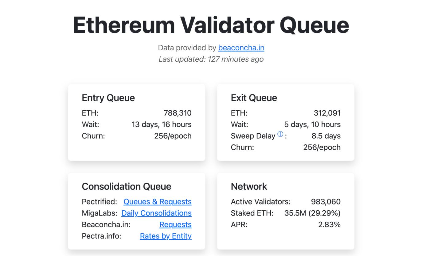Image resolution: width=430 pixels, height=256 pixels.
Task: Click the Exit Queue ETH value 312,091
Action: tap(327, 113)
